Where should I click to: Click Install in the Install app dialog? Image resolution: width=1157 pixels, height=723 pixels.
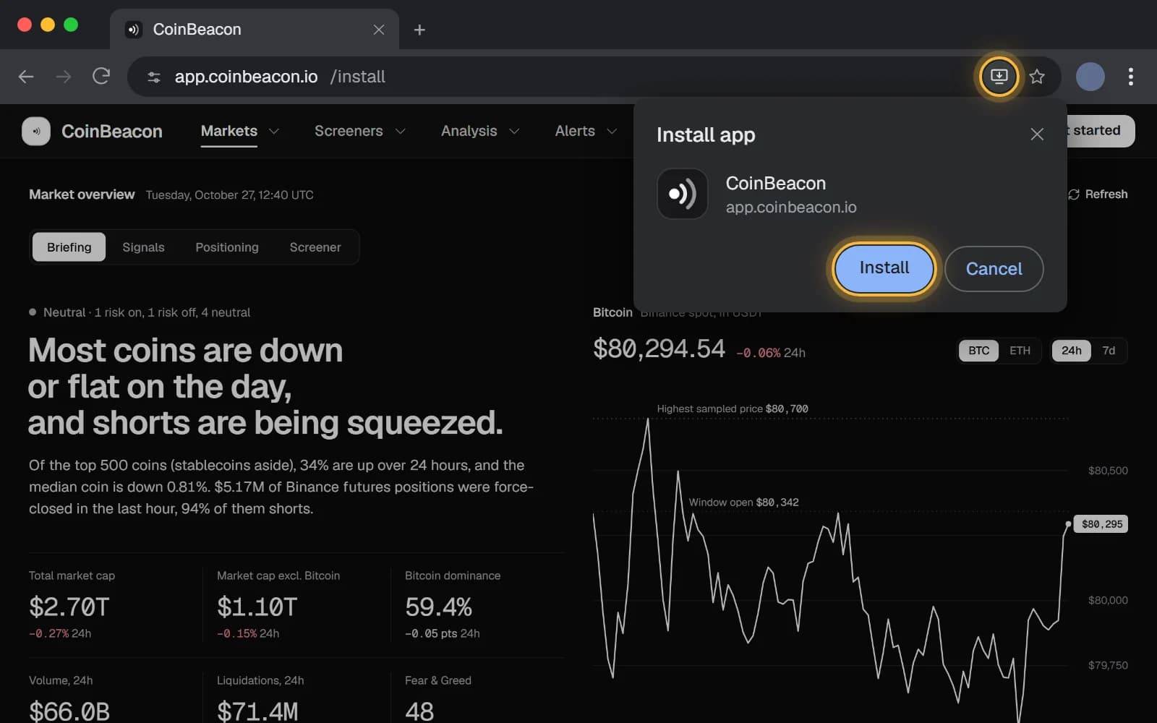884,268
